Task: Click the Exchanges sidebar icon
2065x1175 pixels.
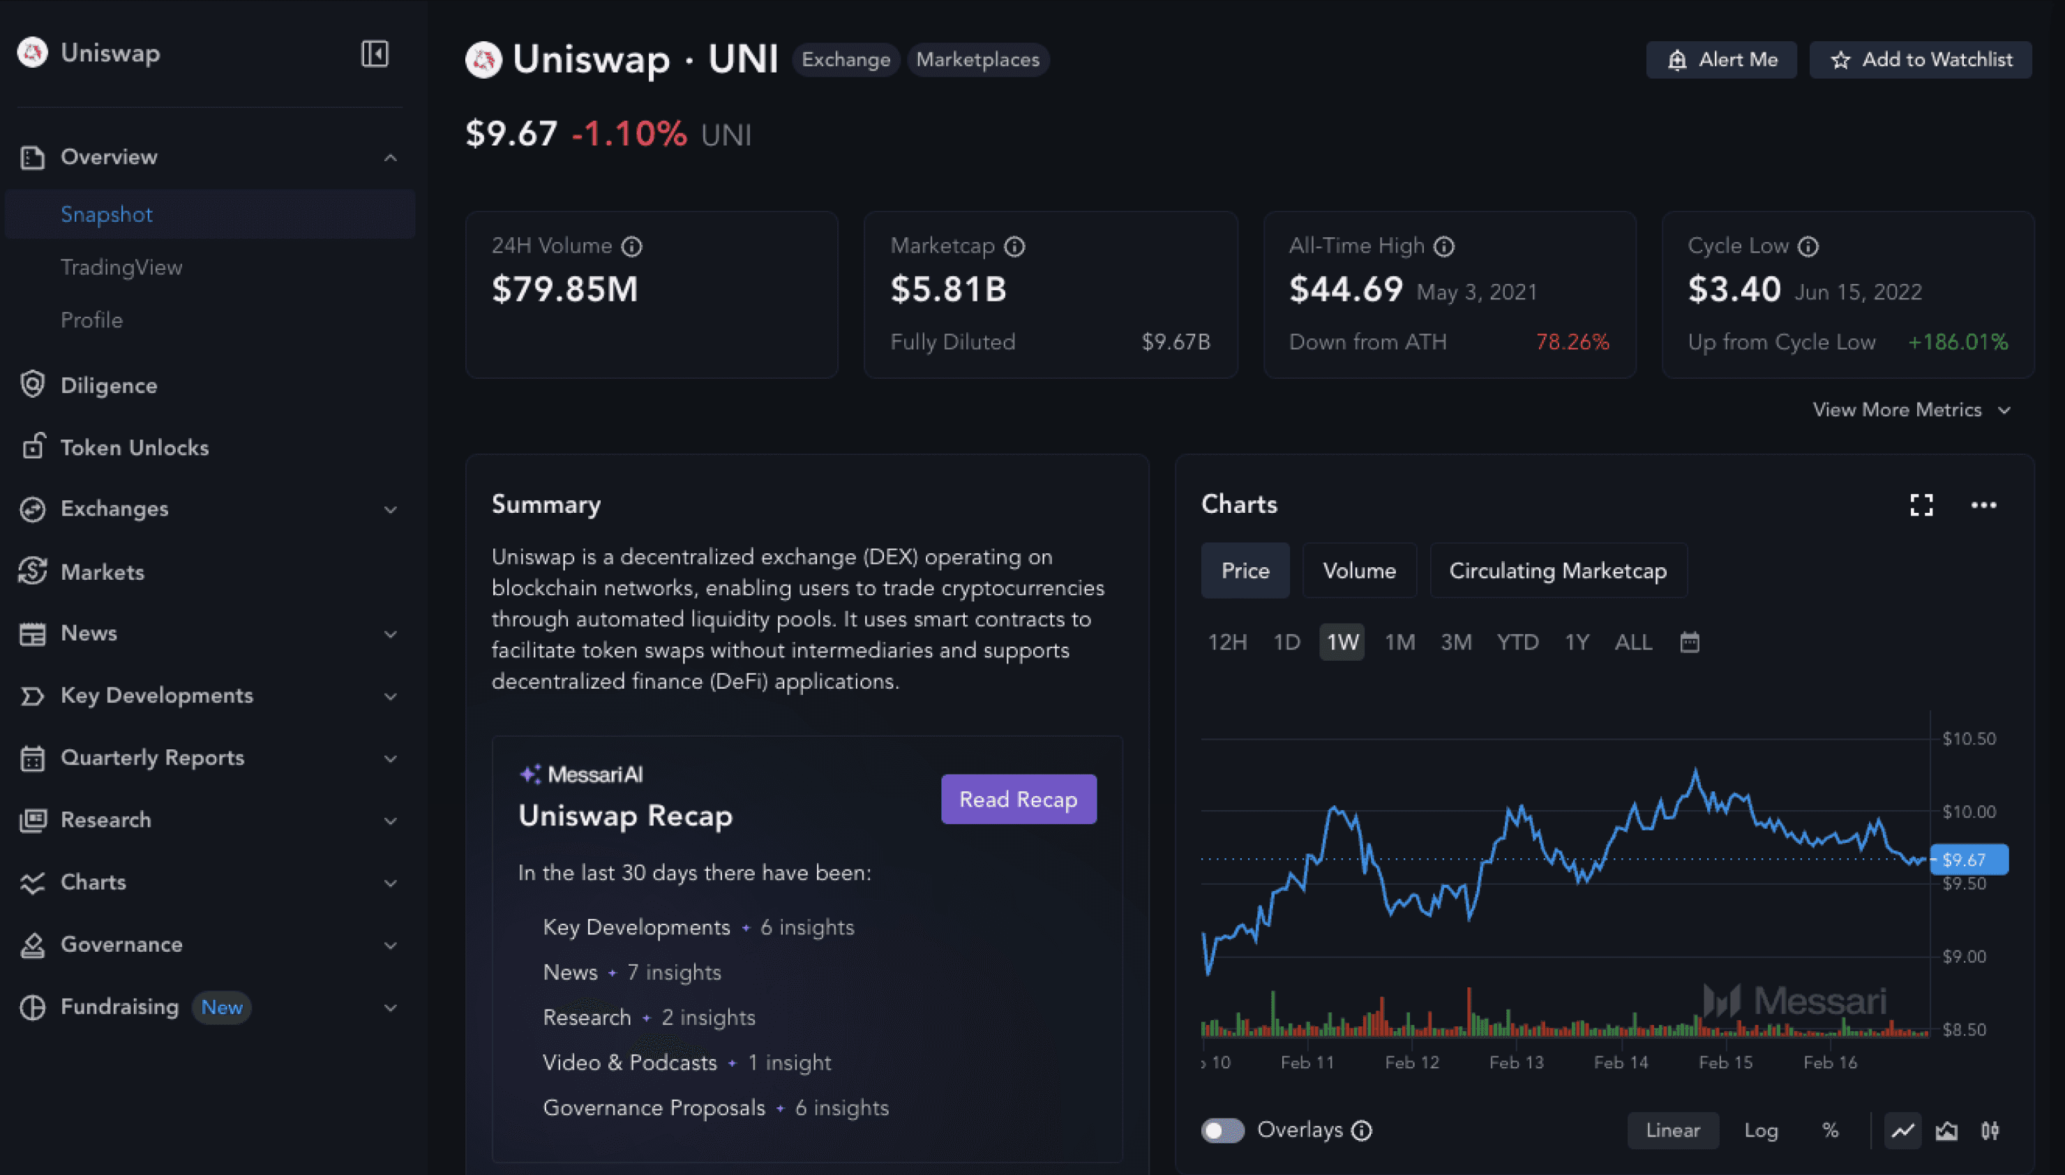Action: (x=32, y=509)
